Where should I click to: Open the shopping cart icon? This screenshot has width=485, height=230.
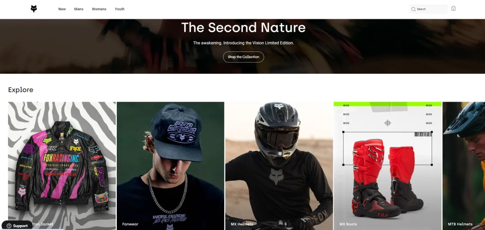pyautogui.click(x=453, y=9)
